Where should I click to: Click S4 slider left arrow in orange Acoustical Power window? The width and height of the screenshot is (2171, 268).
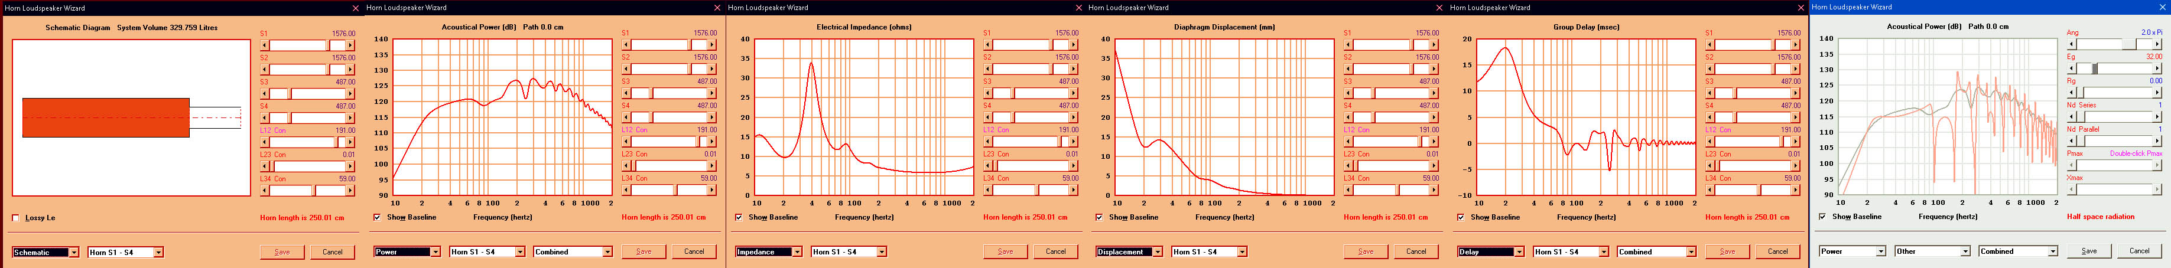[x=626, y=117]
